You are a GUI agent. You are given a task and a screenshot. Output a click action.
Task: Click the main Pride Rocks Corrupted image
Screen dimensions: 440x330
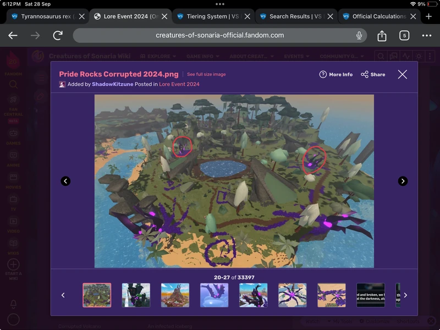pos(234,181)
